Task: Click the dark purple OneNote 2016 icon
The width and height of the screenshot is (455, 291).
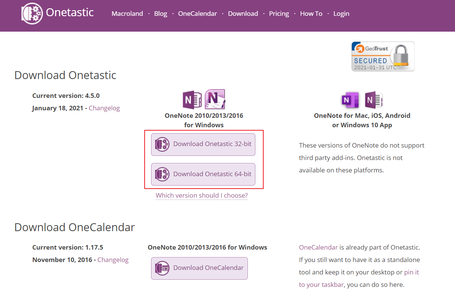Action: point(192,100)
